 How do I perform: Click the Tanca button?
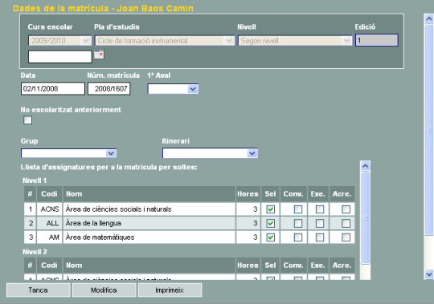tap(39, 290)
